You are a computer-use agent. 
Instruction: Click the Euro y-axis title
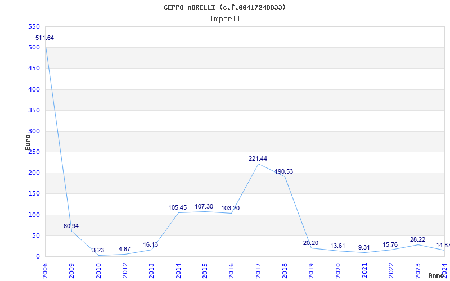coord(28,142)
